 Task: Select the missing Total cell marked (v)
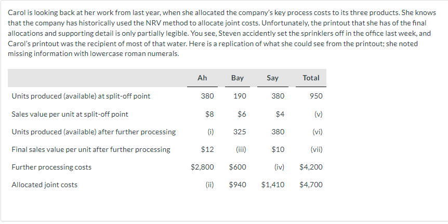(319, 114)
